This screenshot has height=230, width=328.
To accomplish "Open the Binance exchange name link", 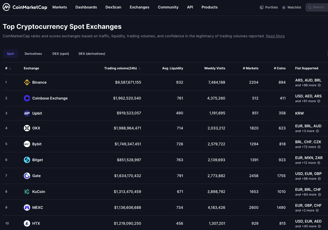I will (x=39, y=82).
